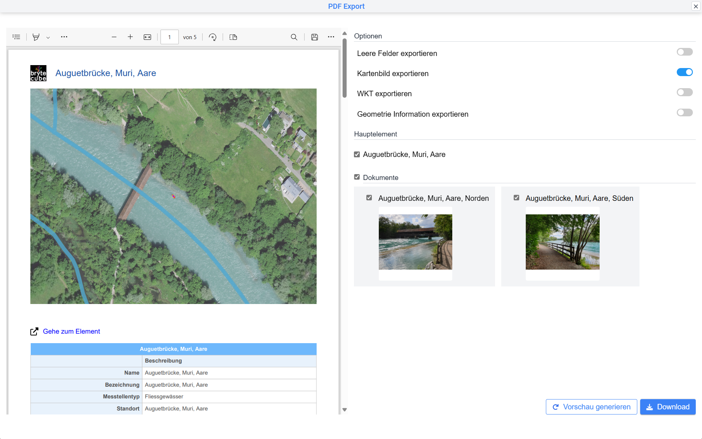Click the page number input field
This screenshot has height=439, width=702.
click(x=169, y=37)
